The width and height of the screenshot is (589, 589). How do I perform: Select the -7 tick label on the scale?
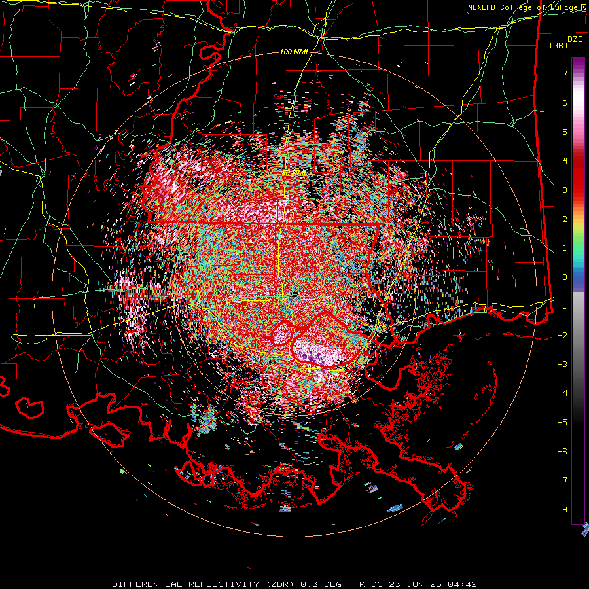[x=562, y=480]
